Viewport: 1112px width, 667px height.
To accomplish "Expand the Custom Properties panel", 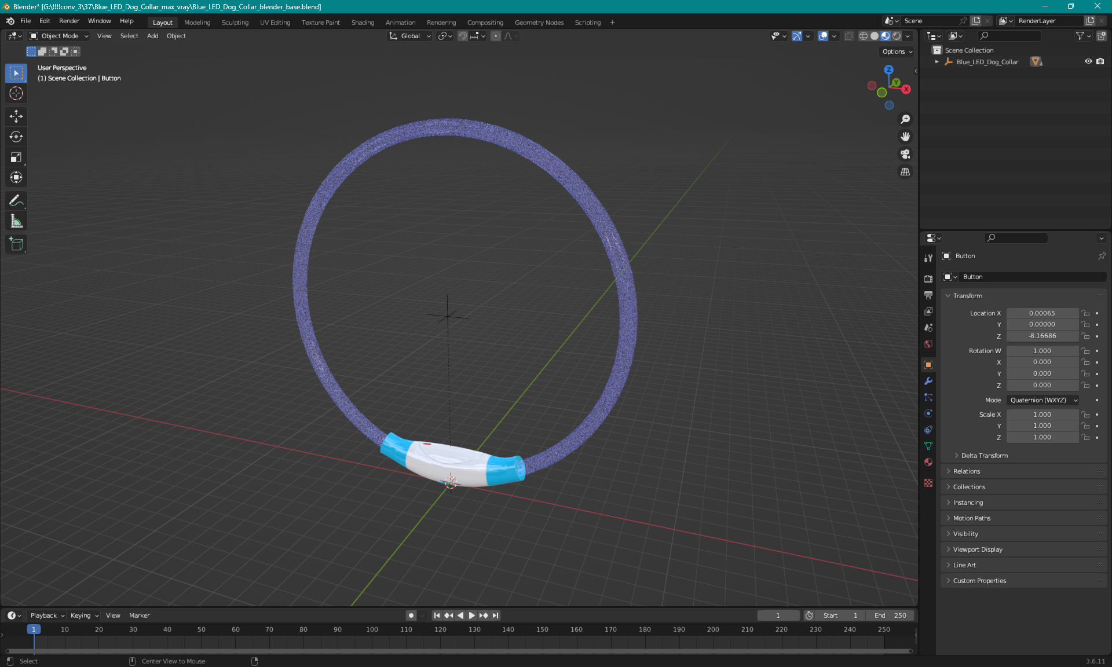I will pos(1023,581).
